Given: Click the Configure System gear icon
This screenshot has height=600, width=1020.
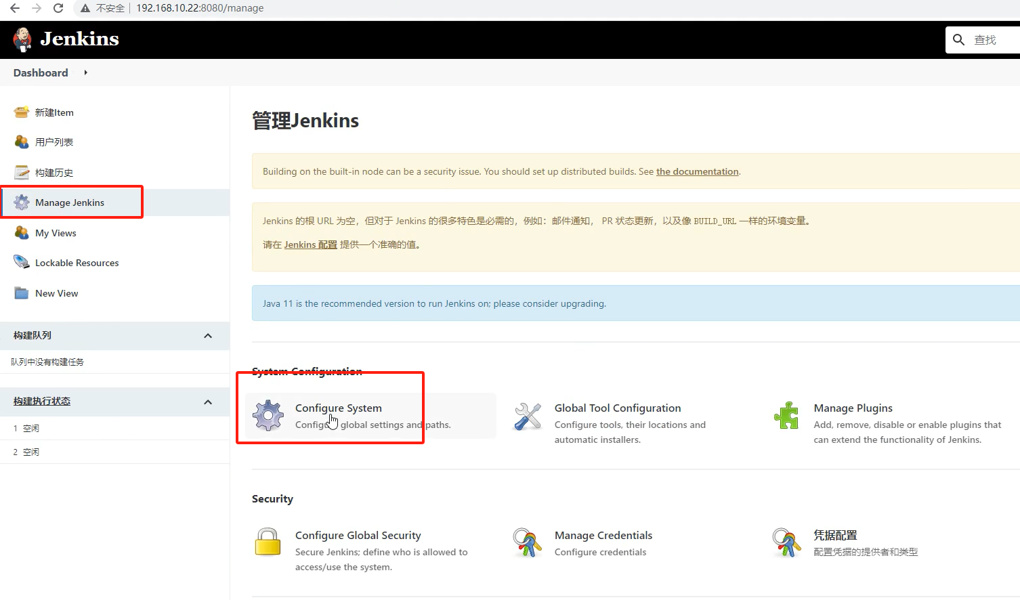Looking at the screenshot, I should [268, 415].
